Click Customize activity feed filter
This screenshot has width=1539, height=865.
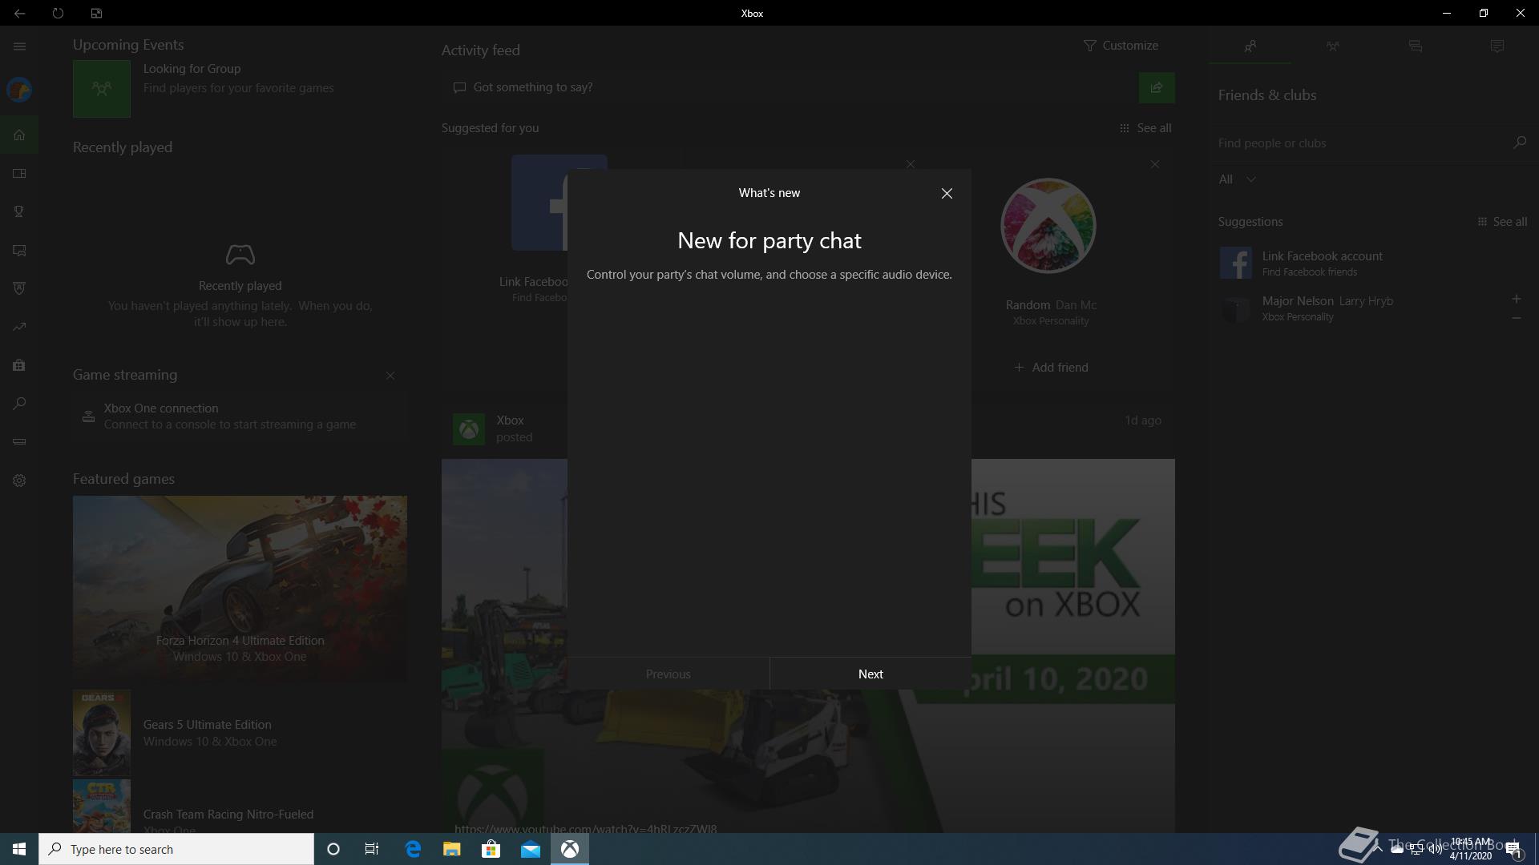coord(1121,46)
